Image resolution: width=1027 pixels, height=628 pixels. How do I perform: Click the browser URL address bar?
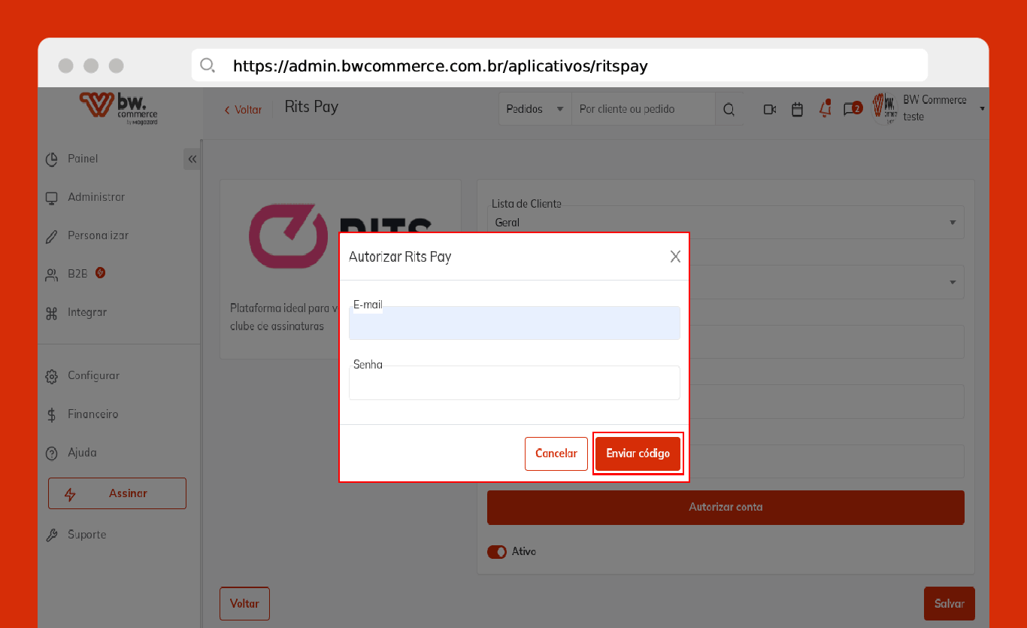coord(559,65)
